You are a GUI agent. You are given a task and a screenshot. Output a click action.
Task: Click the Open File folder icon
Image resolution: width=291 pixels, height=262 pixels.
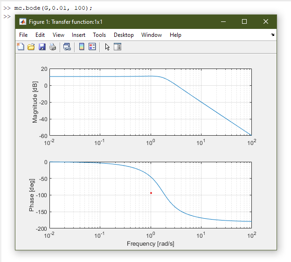[31, 47]
